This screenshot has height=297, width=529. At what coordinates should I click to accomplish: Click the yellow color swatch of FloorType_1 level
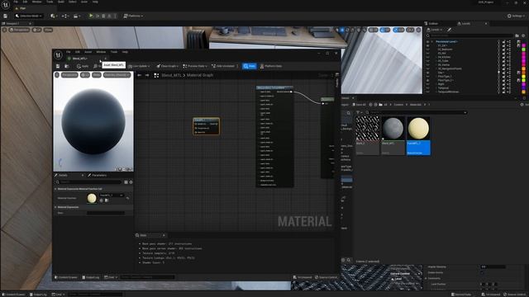[523, 77]
